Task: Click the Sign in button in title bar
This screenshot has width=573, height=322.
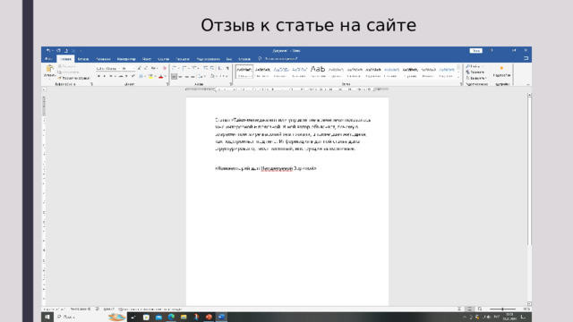Action: coord(476,51)
